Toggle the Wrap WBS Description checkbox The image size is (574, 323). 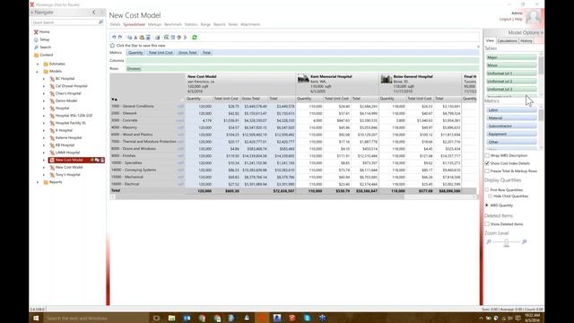pyautogui.click(x=487, y=155)
